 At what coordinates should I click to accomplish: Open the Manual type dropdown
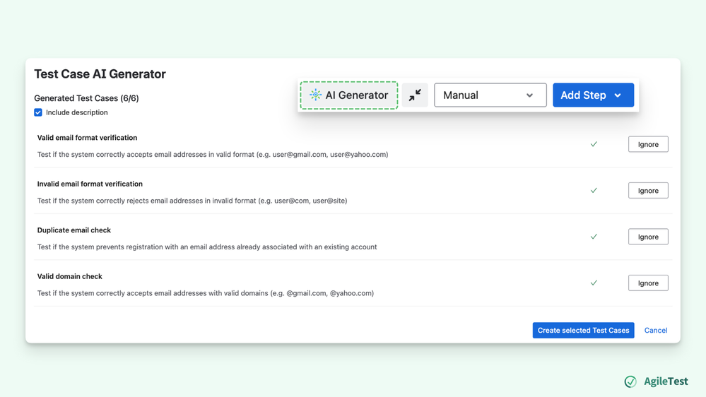tap(490, 95)
